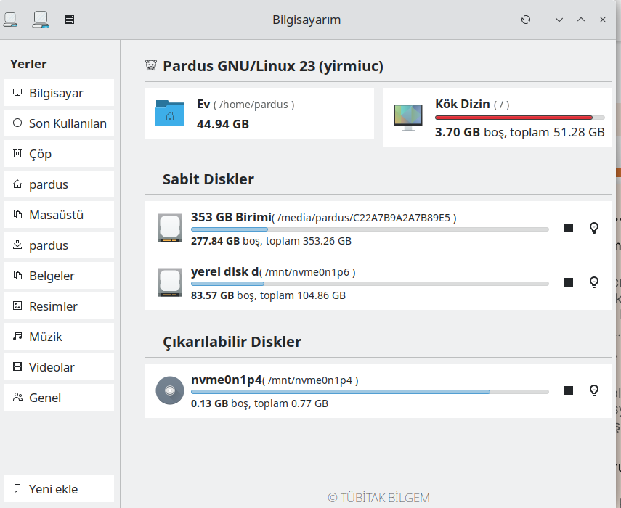This screenshot has height=508, width=621.
Task: Open the Ev home folder icon
Action: point(170,114)
